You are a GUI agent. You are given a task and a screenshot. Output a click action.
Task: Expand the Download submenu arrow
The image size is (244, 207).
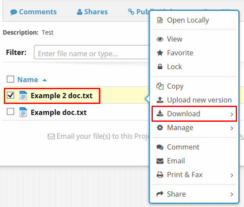point(232,114)
